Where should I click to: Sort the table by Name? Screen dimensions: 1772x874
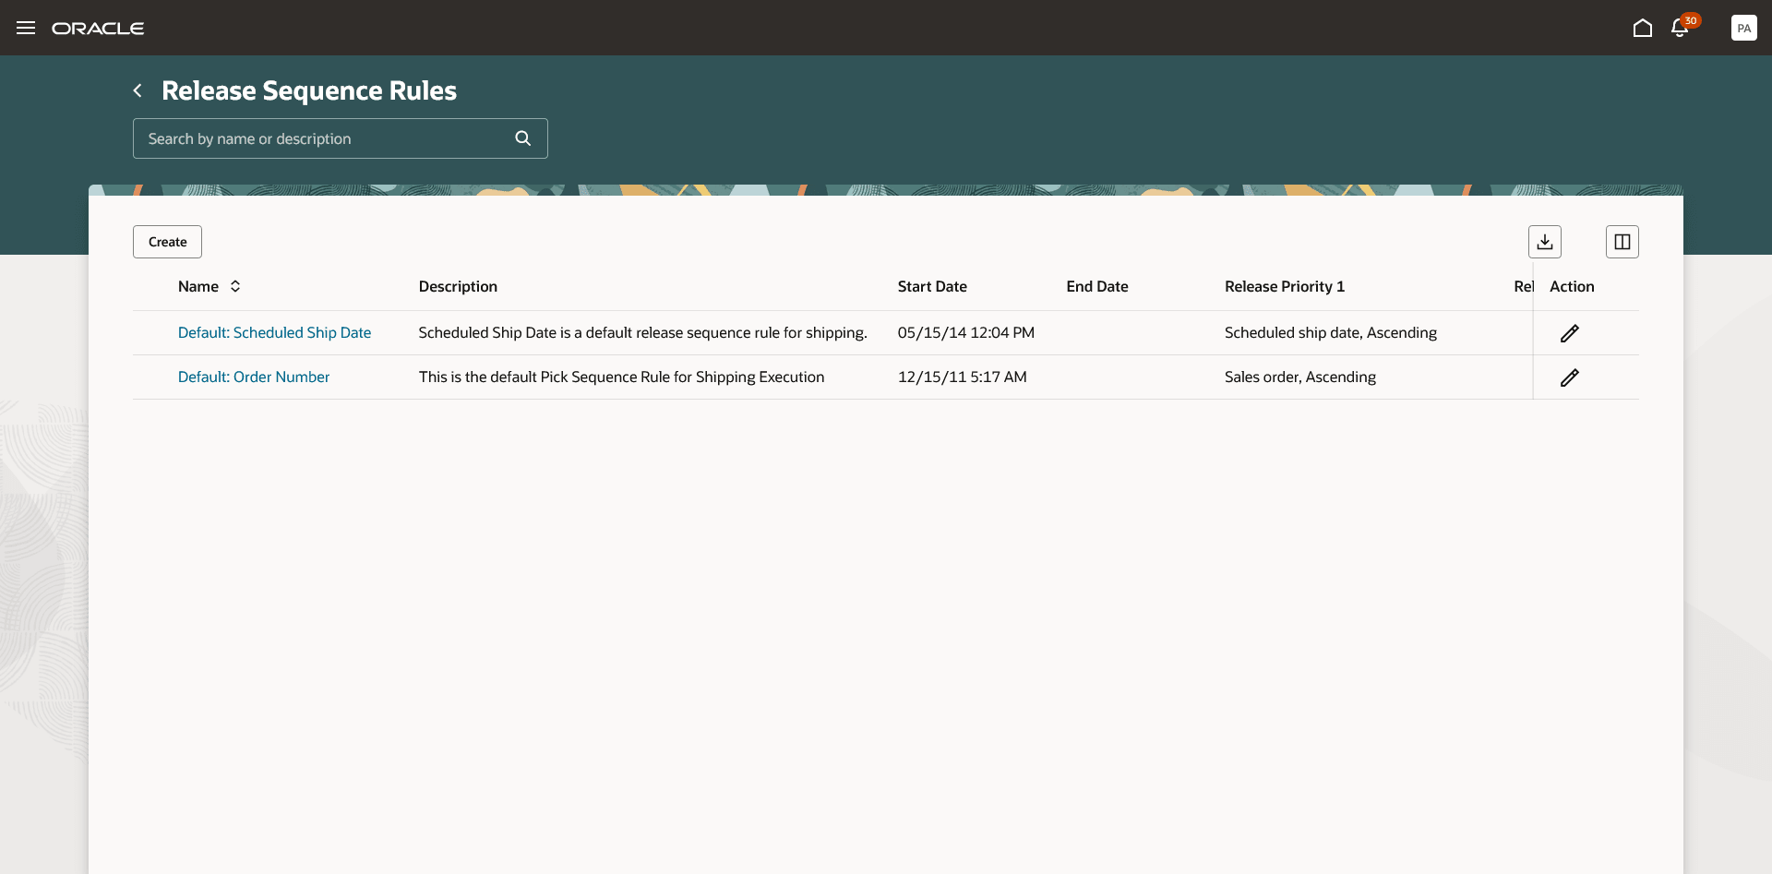coord(235,286)
